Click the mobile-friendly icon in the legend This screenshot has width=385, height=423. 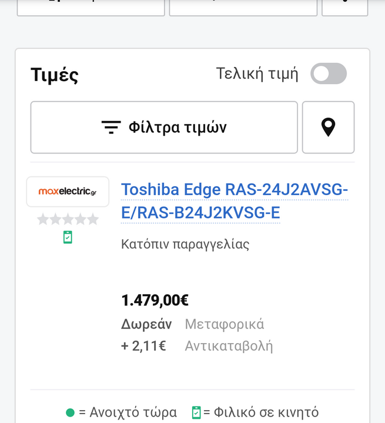[197, 412]
